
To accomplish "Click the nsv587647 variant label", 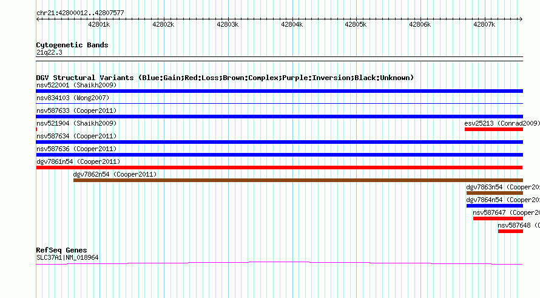I will tap(506, 212).
